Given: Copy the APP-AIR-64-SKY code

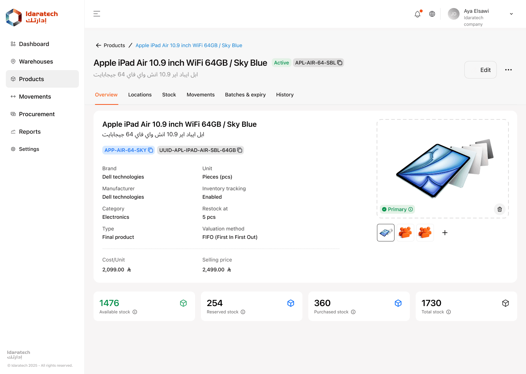Looking at the screenshot, I should (x=150, y=150).
